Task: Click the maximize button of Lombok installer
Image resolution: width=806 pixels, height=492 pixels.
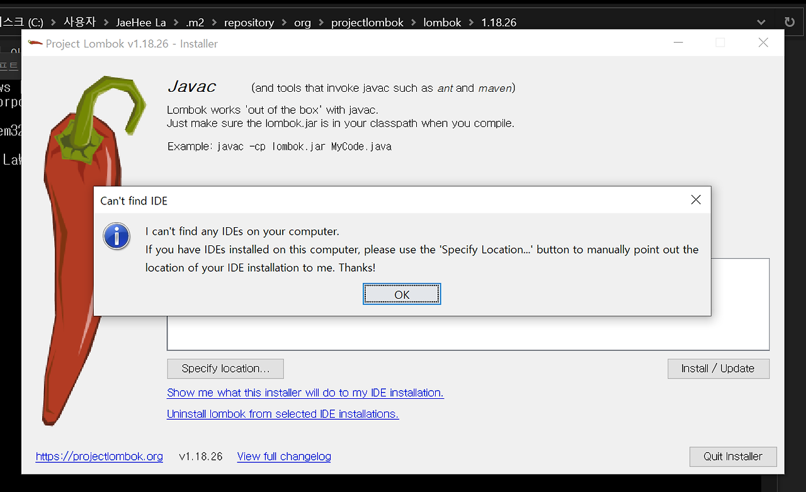Action: (720, 43)
